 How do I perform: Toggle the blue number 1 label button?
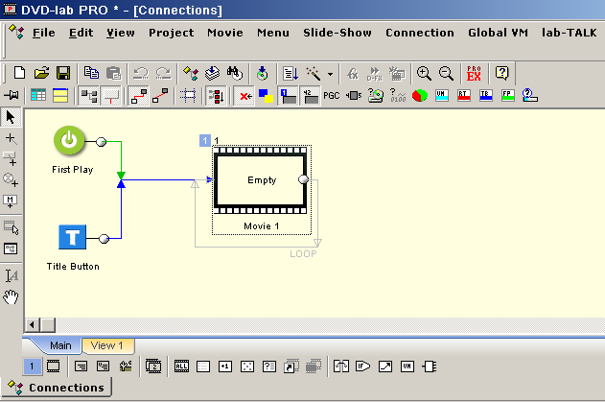click(289, 96)
